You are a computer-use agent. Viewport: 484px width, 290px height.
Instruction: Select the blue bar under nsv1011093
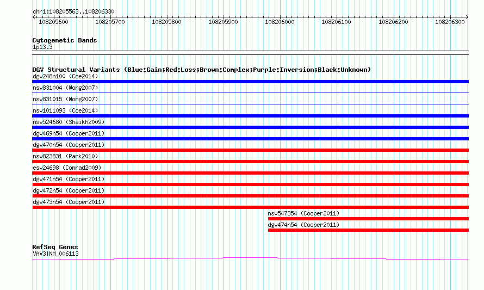pos(250,116)
